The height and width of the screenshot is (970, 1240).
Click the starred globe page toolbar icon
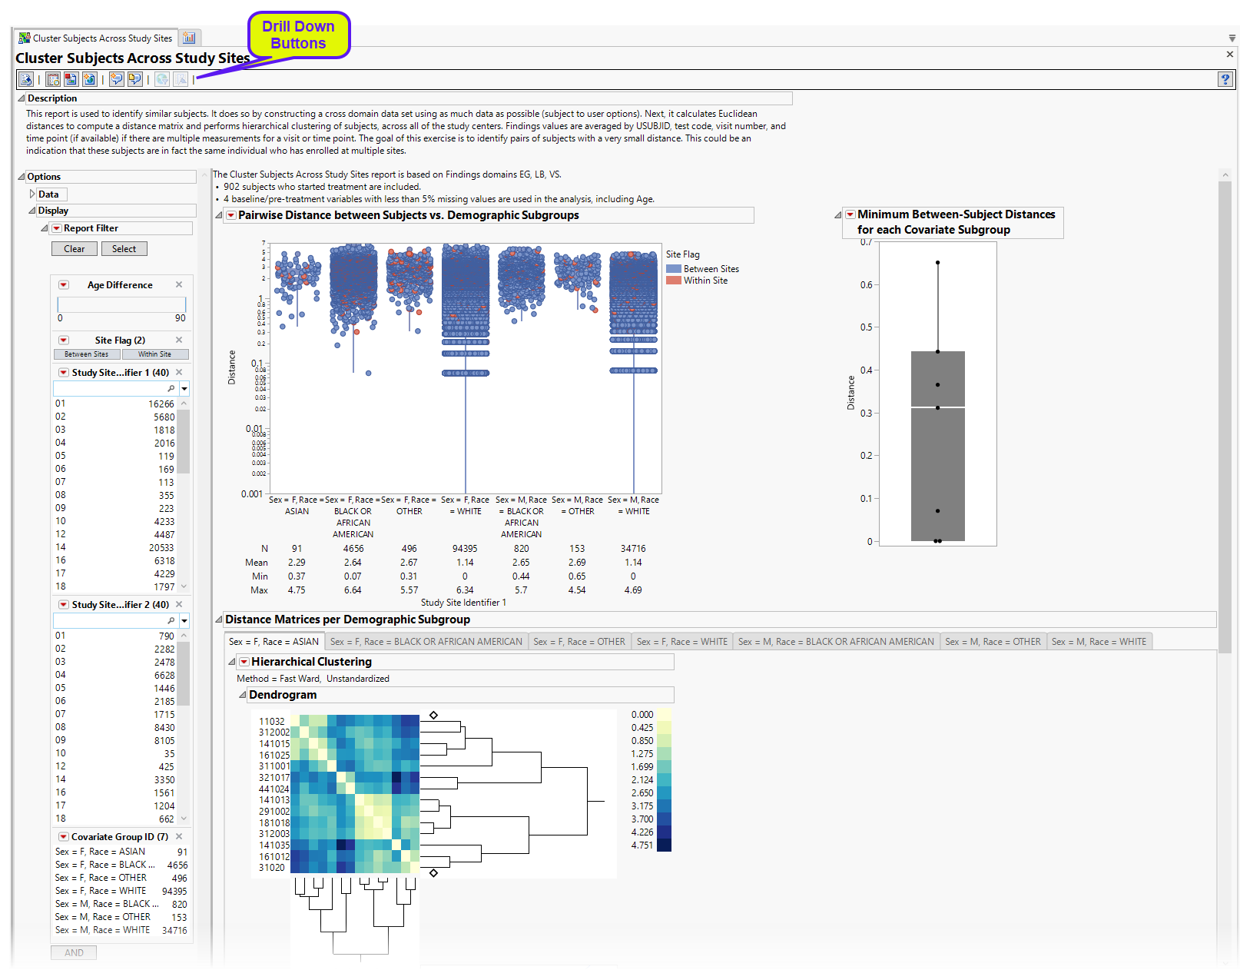89,79
